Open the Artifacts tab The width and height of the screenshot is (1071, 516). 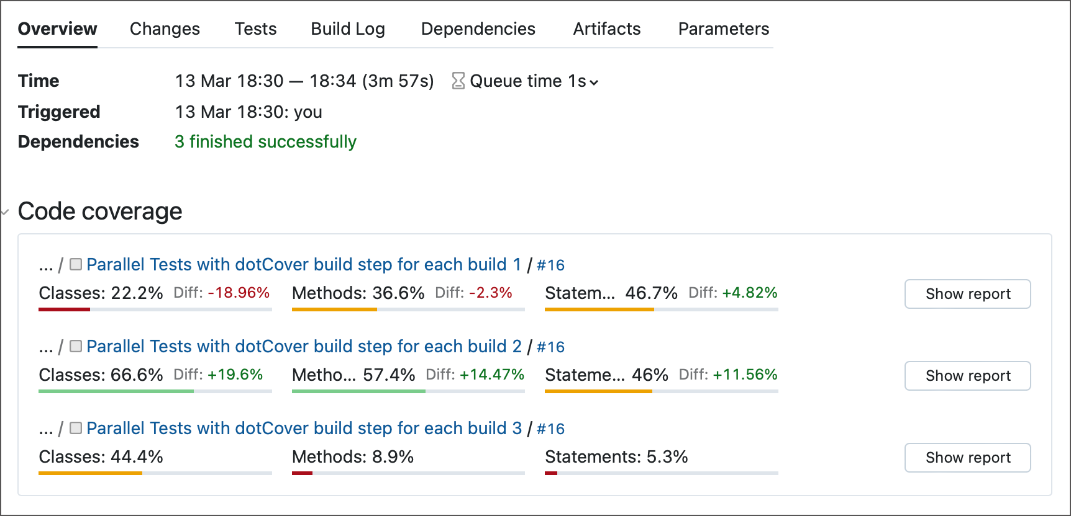pyautogui.click(x=606, y=29)
